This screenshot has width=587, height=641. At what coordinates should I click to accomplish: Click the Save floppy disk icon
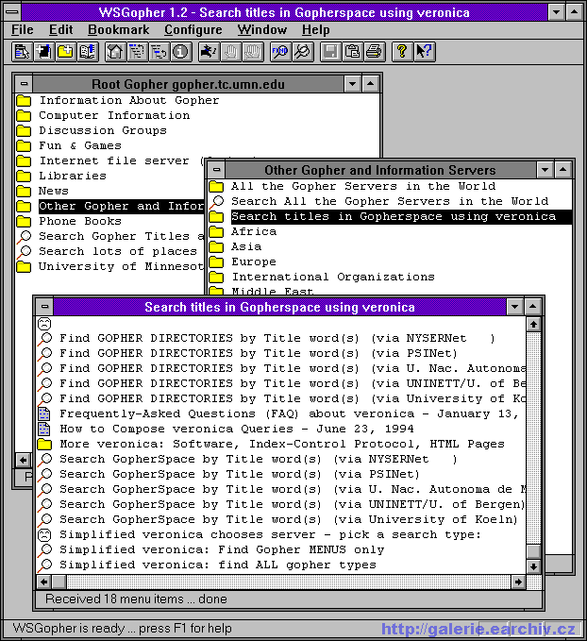coord(330,52)
